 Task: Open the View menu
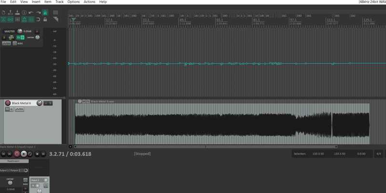coord(24,2)
